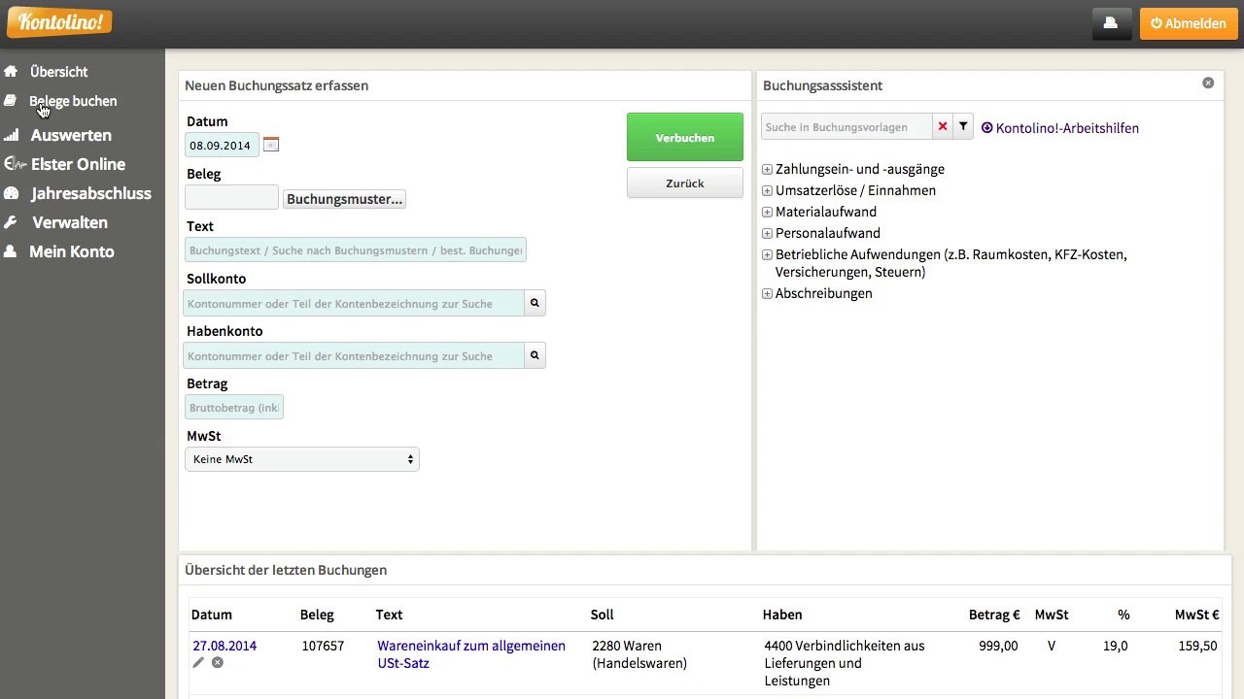This screenshot has width=1244, height=699.
Task: Go to Jahresabschluss in sidebar
Action: click(x=90, y=193)
